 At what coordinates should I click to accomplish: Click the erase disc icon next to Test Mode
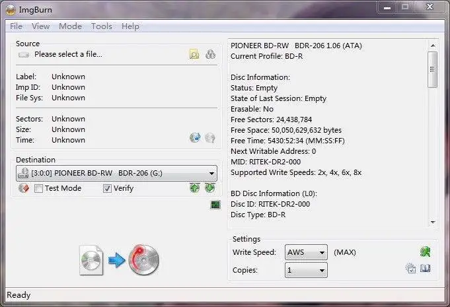pyautogui.click(x=24, y=188)
